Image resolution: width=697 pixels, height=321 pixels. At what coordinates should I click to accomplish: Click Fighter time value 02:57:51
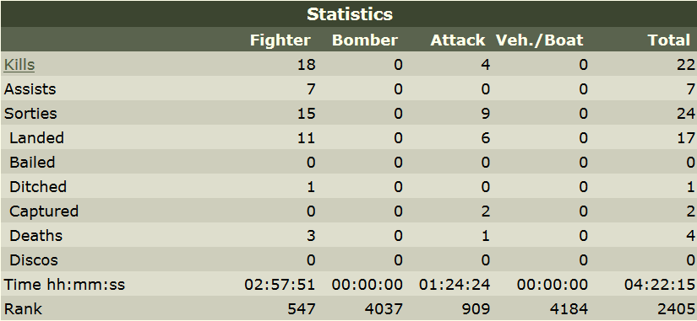click(280, 284)
